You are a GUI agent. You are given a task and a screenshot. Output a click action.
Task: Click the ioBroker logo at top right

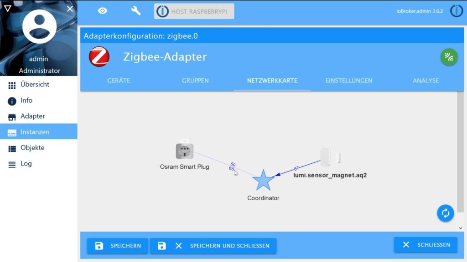click(456, 11)
